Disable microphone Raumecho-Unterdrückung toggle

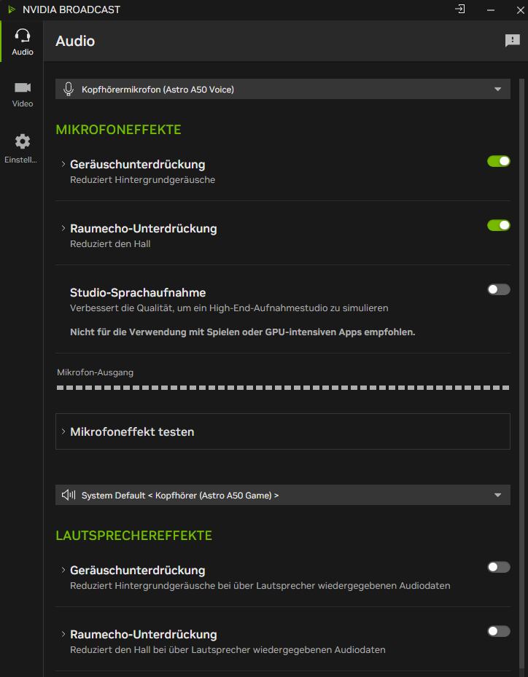click(x=499, y=225)
